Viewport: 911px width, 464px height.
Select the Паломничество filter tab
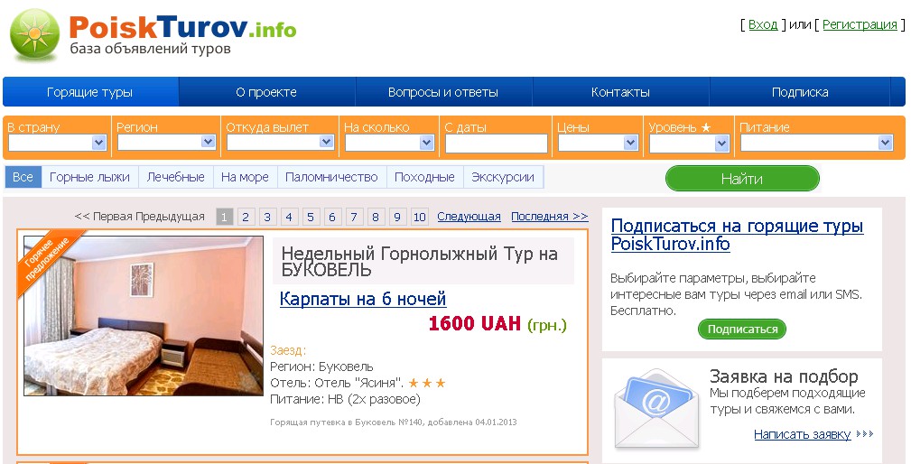click(x=331, y=177)
